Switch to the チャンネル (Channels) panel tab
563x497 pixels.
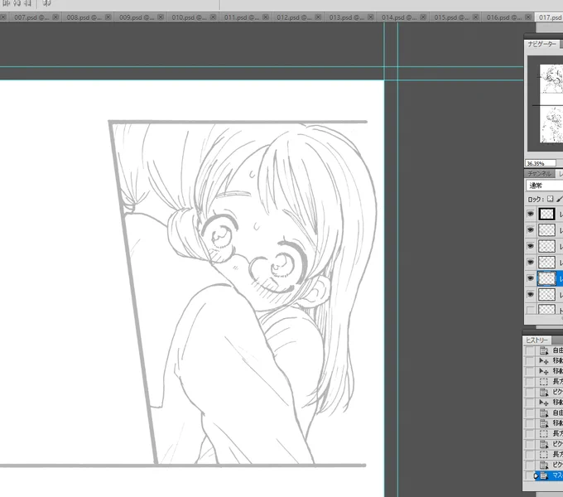539,173
